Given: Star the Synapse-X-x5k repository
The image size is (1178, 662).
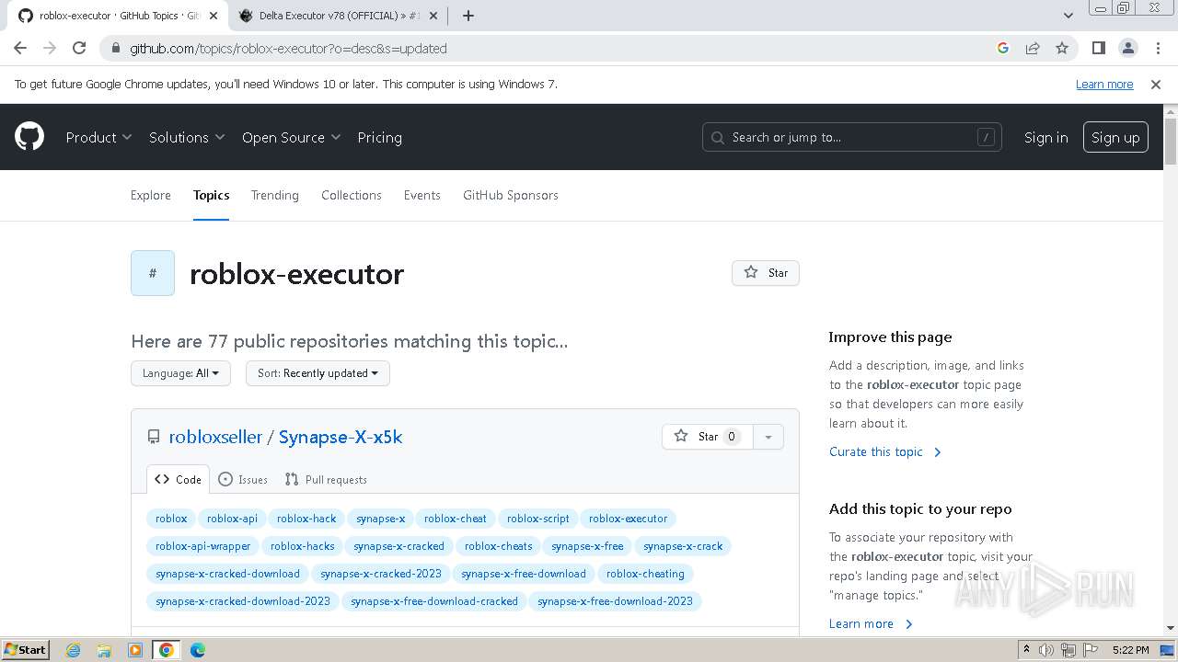Looking at the screenshot, I should click(x=708, y=437).
